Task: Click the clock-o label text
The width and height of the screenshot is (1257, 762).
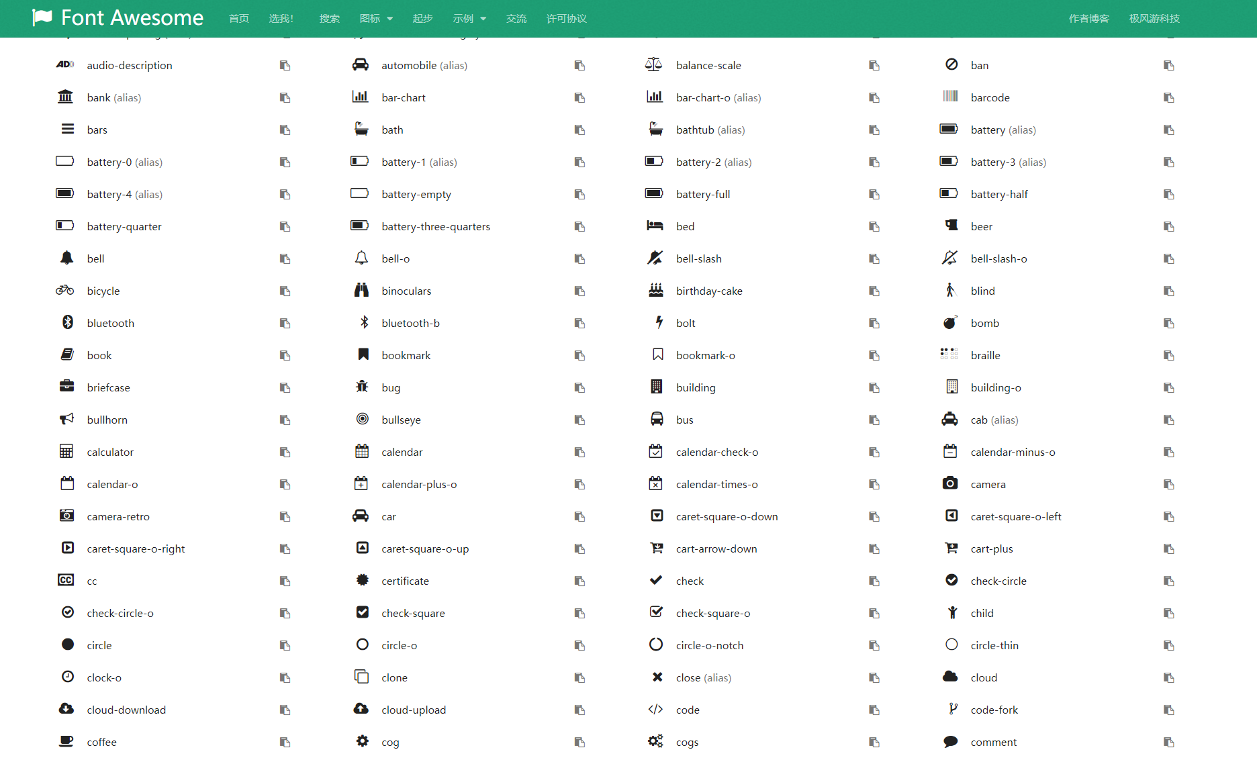Action: click(104, 677)
